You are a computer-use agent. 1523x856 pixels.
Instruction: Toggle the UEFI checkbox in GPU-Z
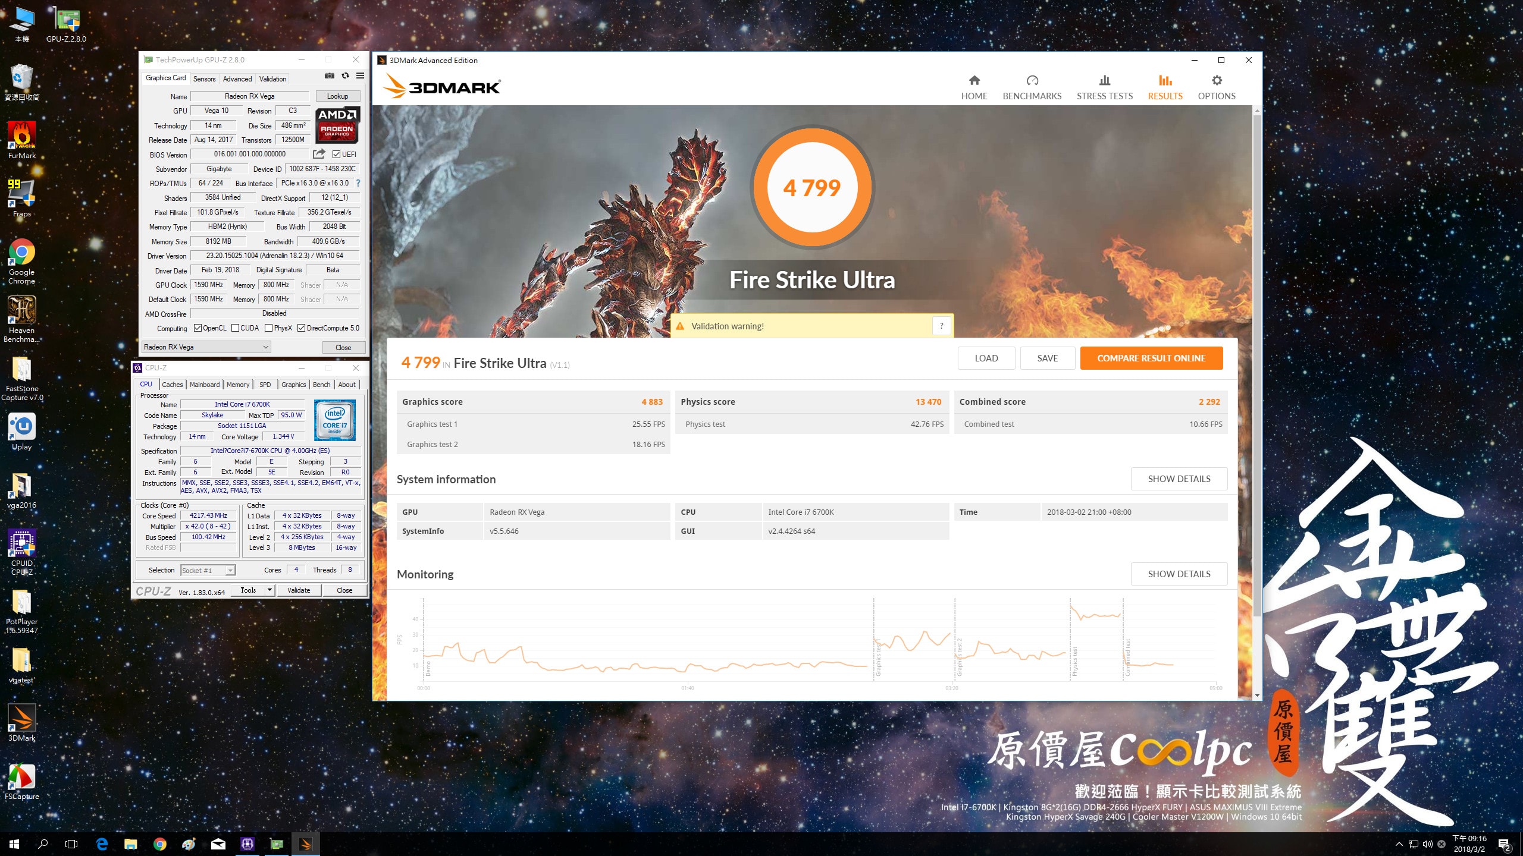click(337, 155)
